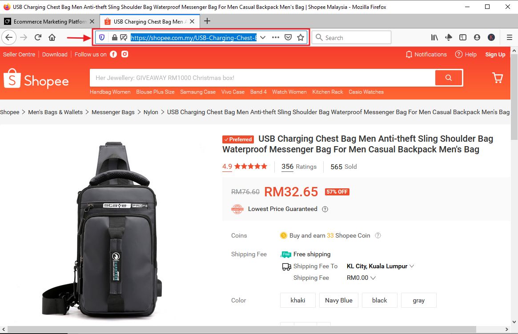Go to Shopee breadcrumb home

tap(10, 112)
